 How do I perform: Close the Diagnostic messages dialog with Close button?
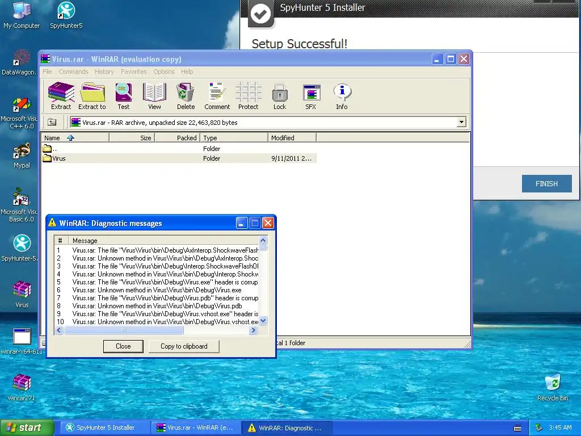(x=123, y=346)
